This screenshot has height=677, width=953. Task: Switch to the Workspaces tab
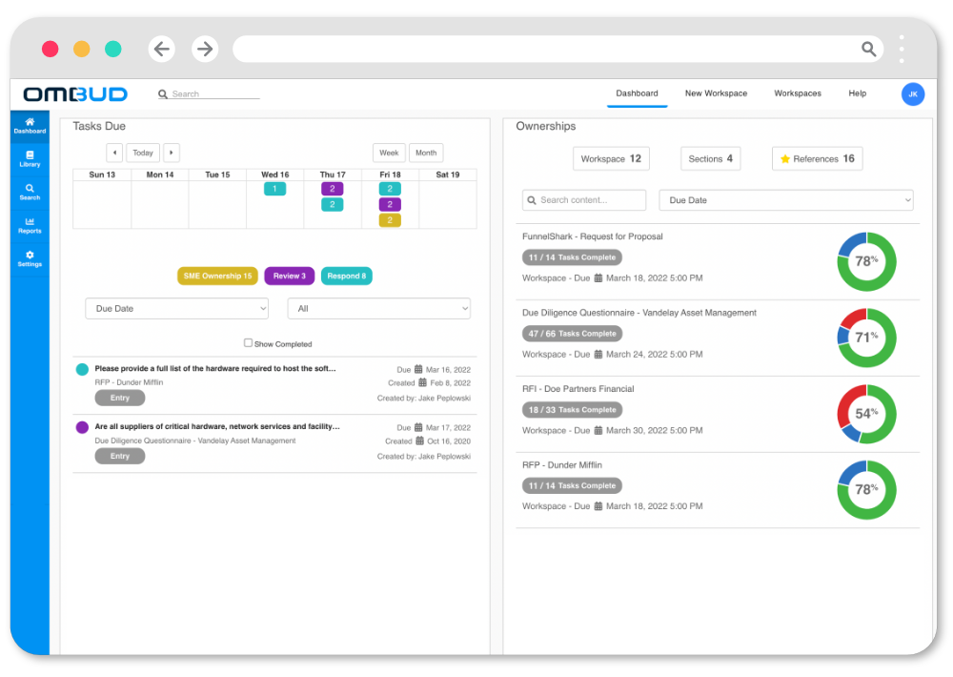coord(797,93)
